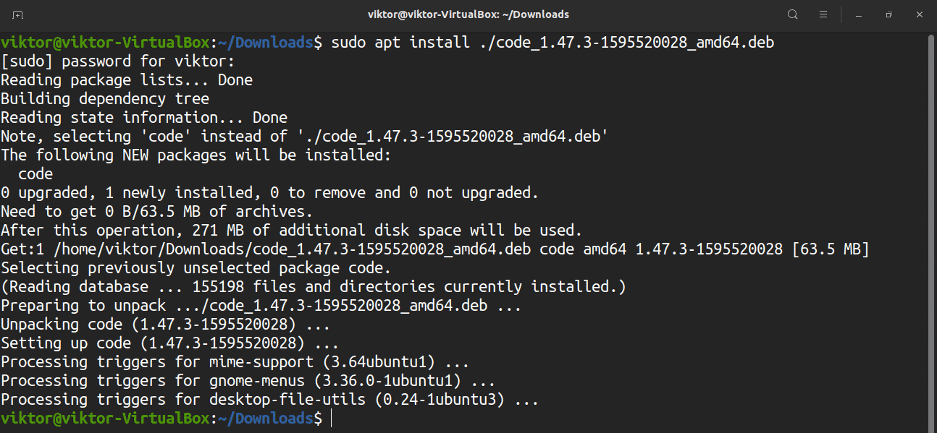The width and height of the screenshot is (937, 433).
Task: Click the terminal search icon
Action: coord(792,14)
